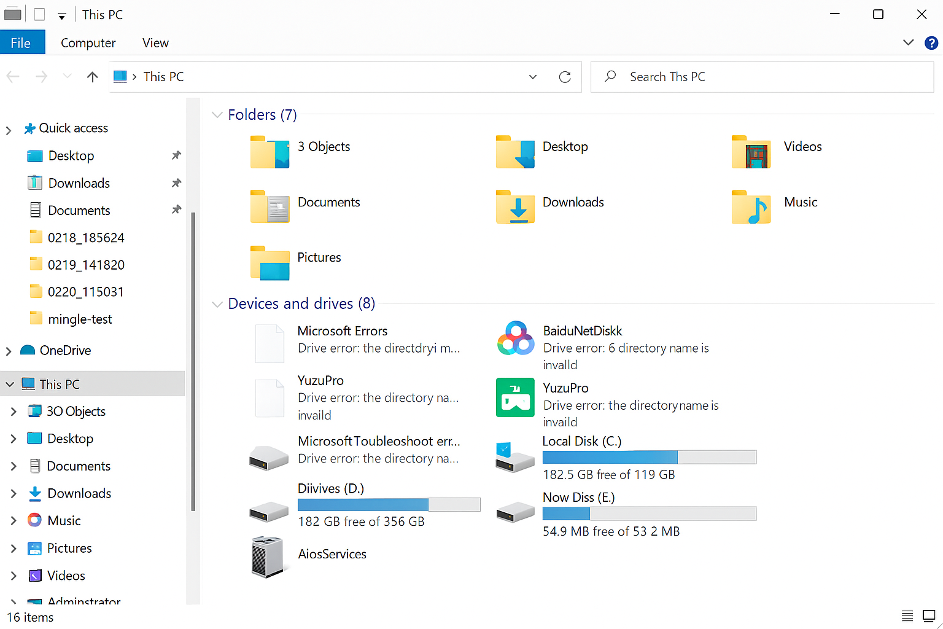Viewport: 943px width, 629px height.
Task: Expand the OneDrive tree node
Action: 9,351
